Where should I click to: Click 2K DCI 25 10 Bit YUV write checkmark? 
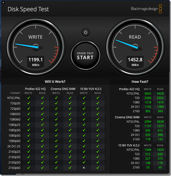(x=84, y=146)
